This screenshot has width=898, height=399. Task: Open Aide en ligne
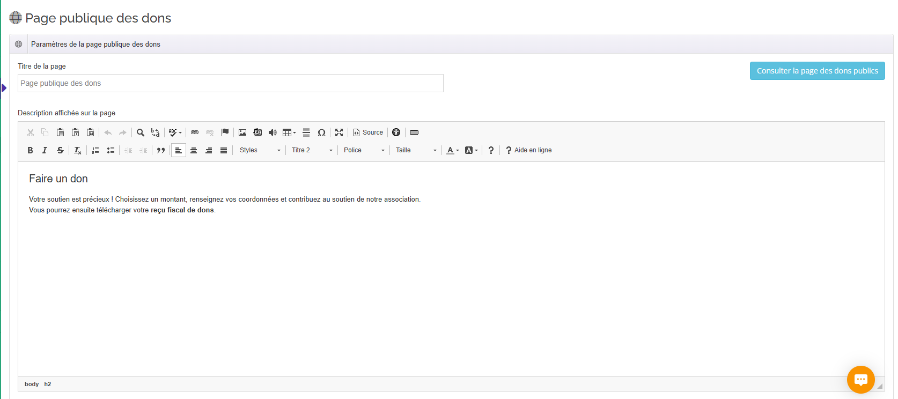pos(528,150)
